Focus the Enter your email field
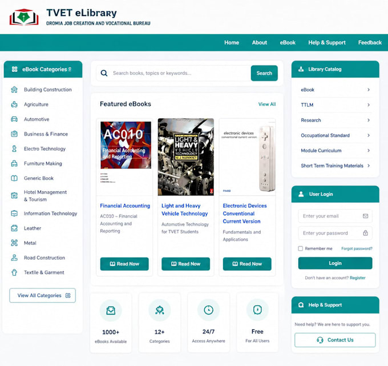The width and height of the screenshot is (388, 366). [336, 216]
